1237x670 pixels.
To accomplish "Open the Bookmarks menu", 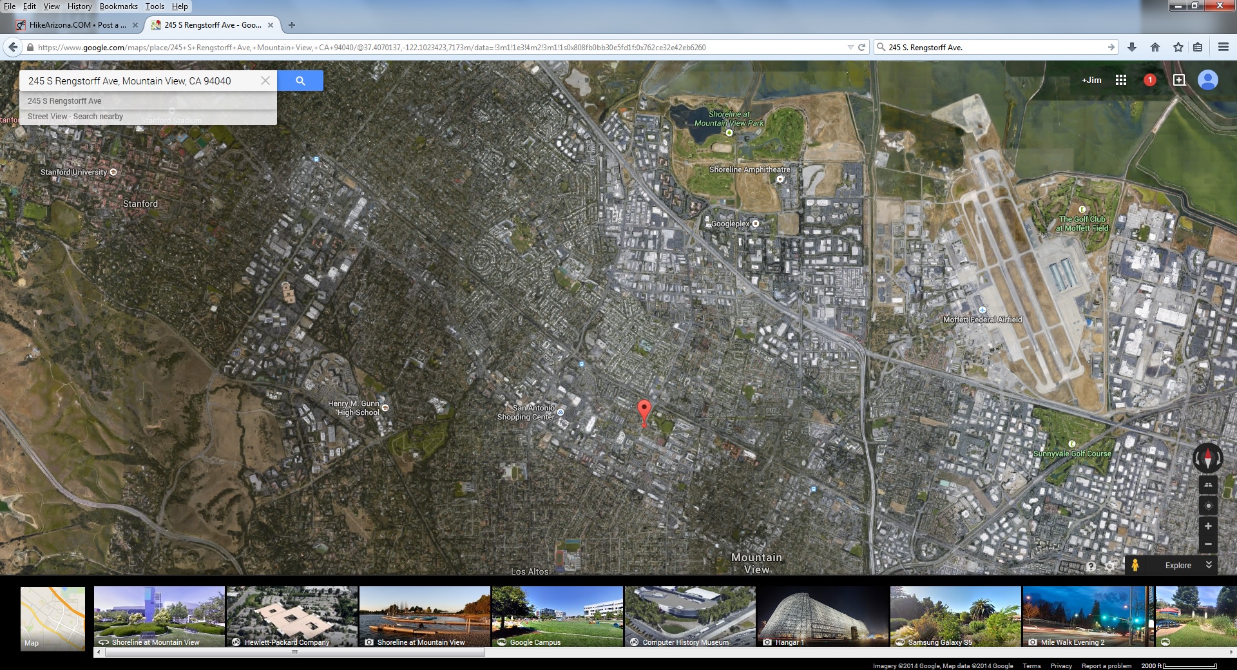I will coord(119,6).
